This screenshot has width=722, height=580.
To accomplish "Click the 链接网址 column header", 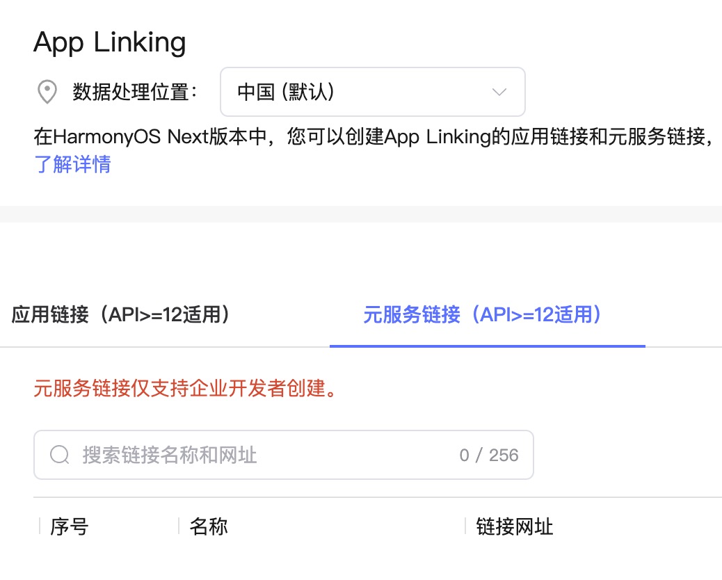I will pyautogui.click(x=514, y=526).
